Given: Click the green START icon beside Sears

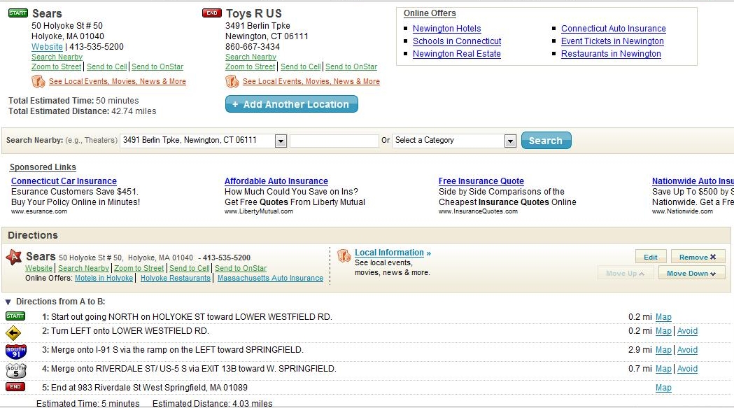Looking at the screenshot, I should click(x=18, y=13).
